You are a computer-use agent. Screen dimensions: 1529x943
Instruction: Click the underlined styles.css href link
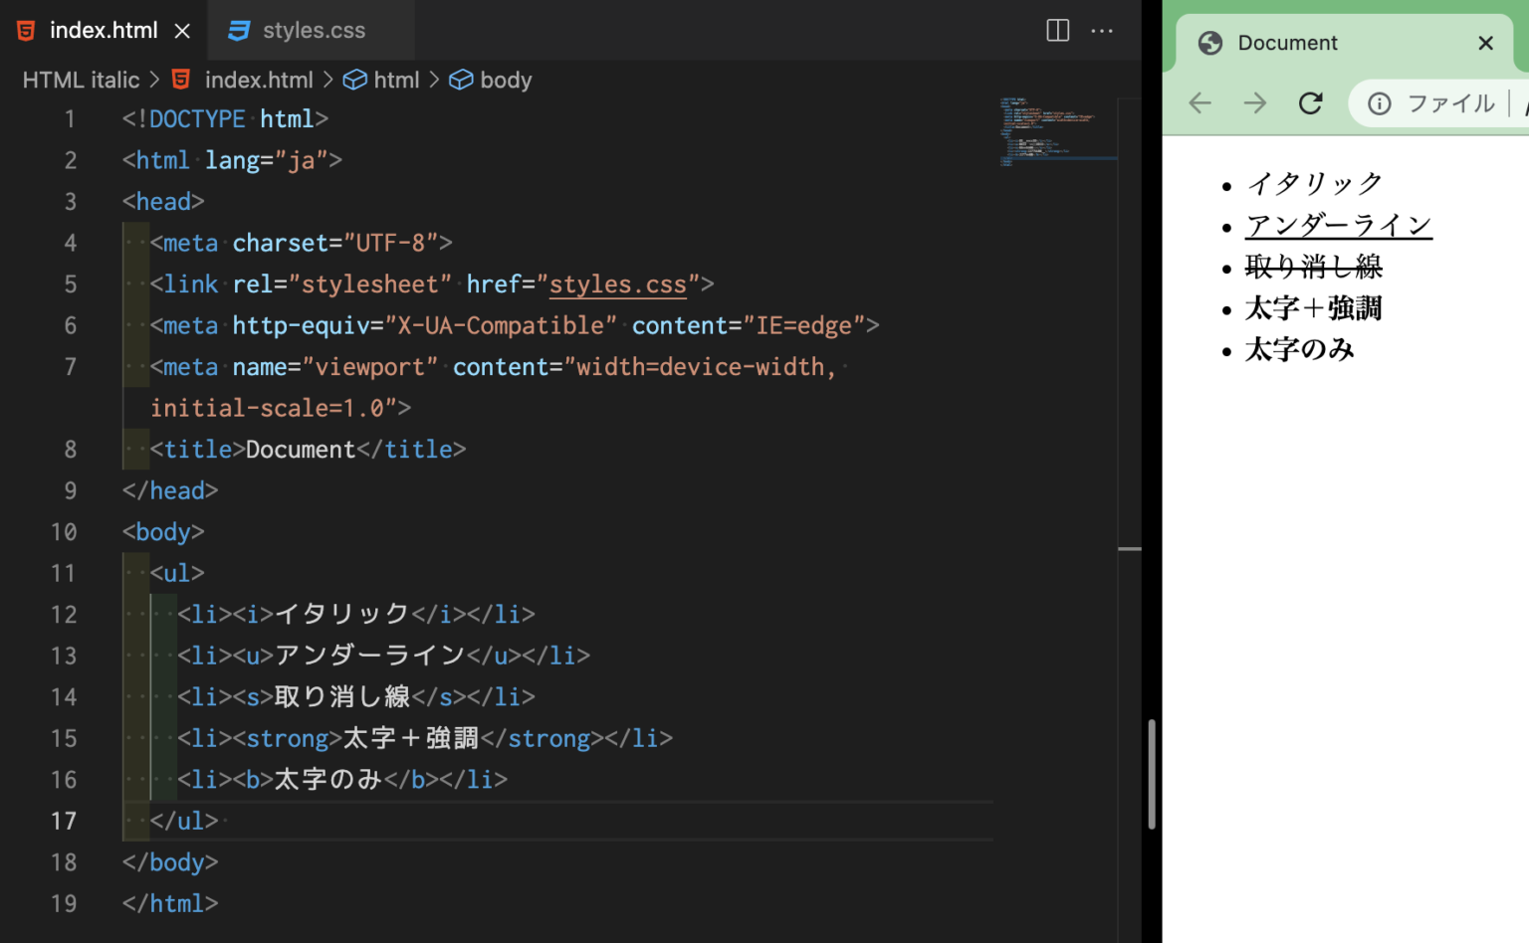[x=617, y=285]
